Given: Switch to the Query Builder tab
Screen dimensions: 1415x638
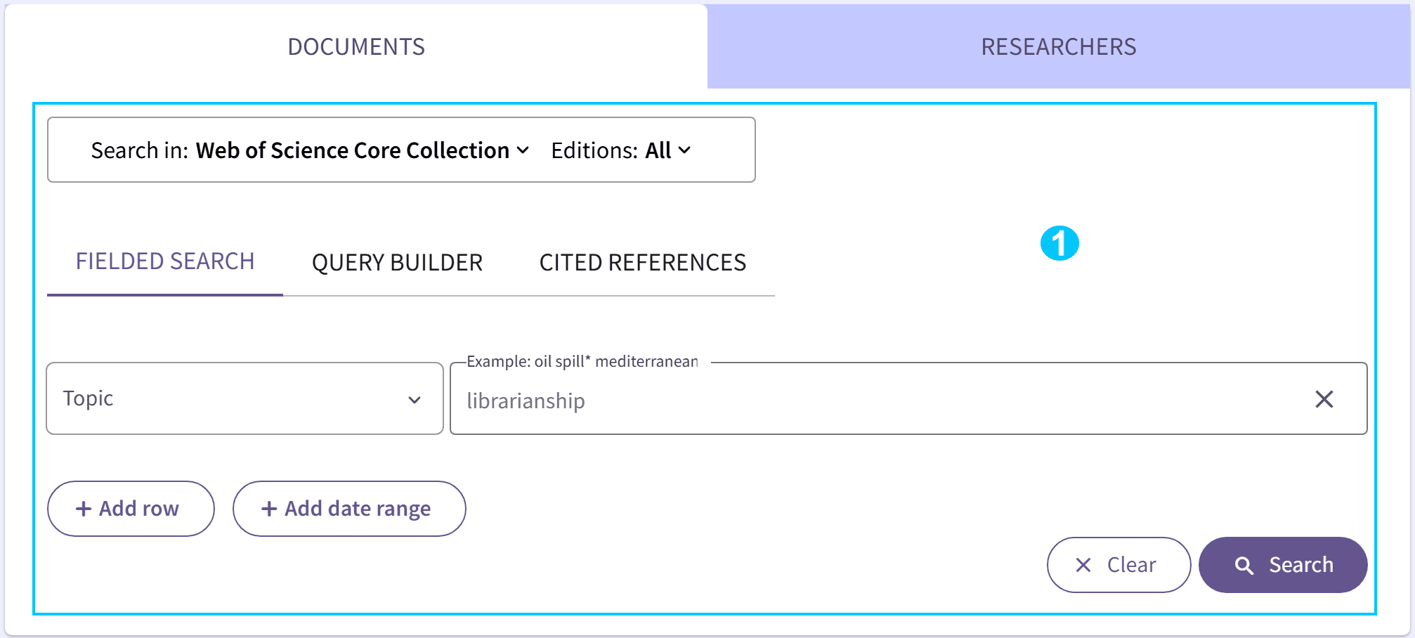Looking at the screenshot, I should click(x=397, y=262).
